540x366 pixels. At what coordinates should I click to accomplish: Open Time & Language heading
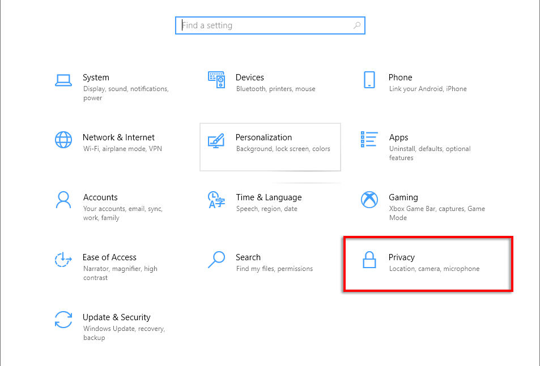[269, 197]
